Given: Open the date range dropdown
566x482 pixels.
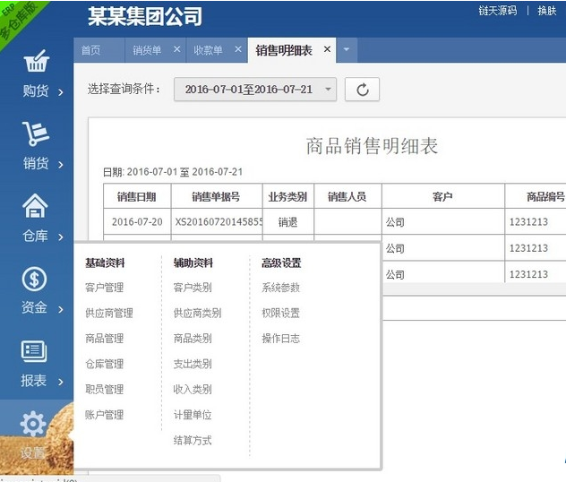Looking at the screenshot, I should pyautogui.click(x=254, y=90).
